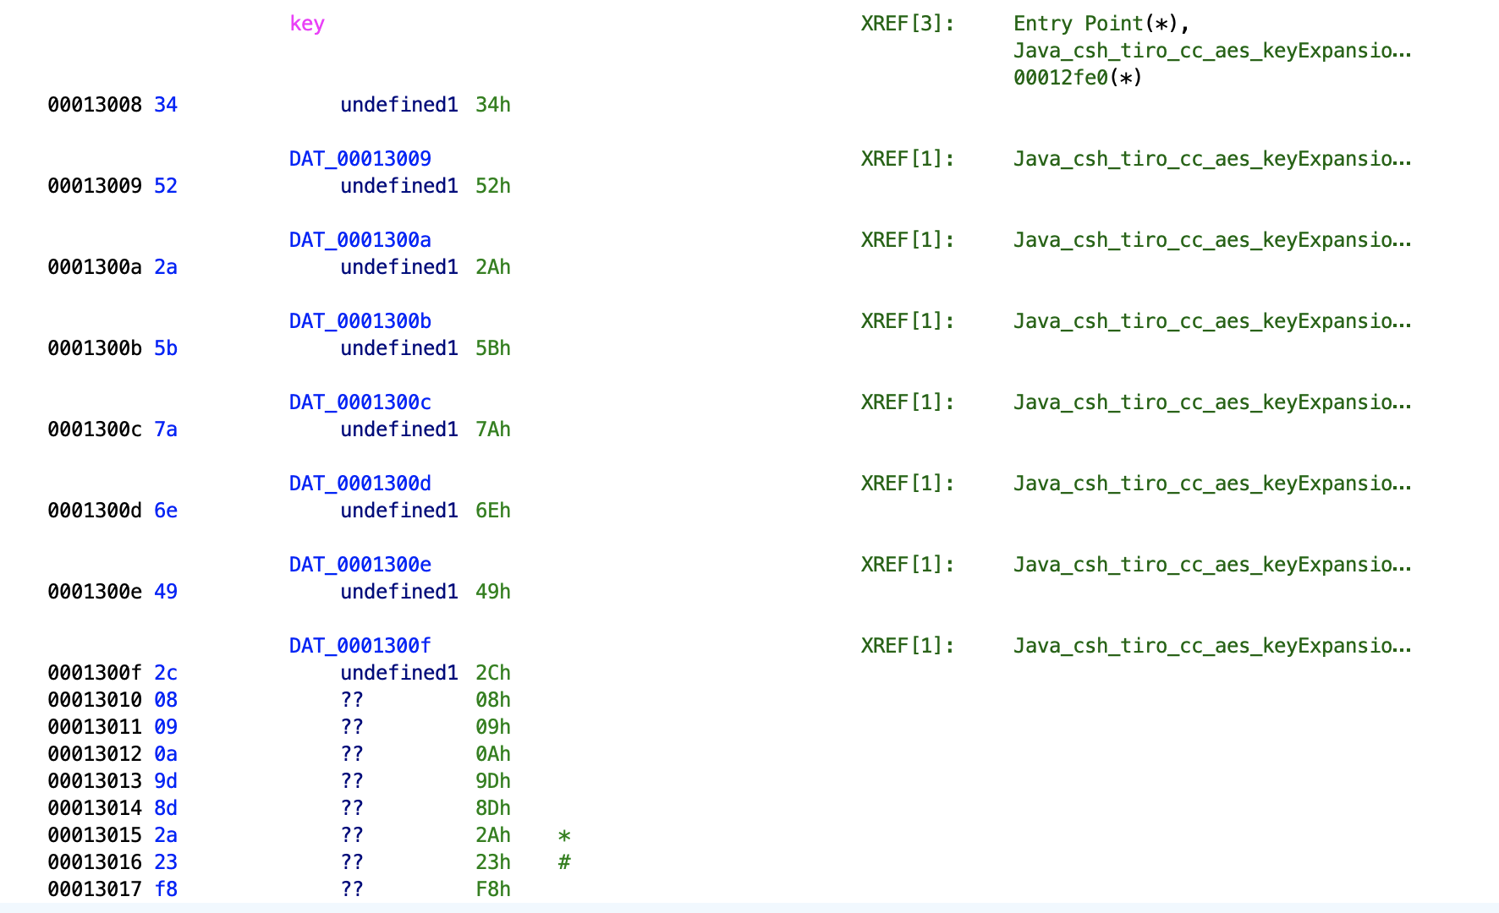Select address 00013008 in the listing

click(95, 105)
